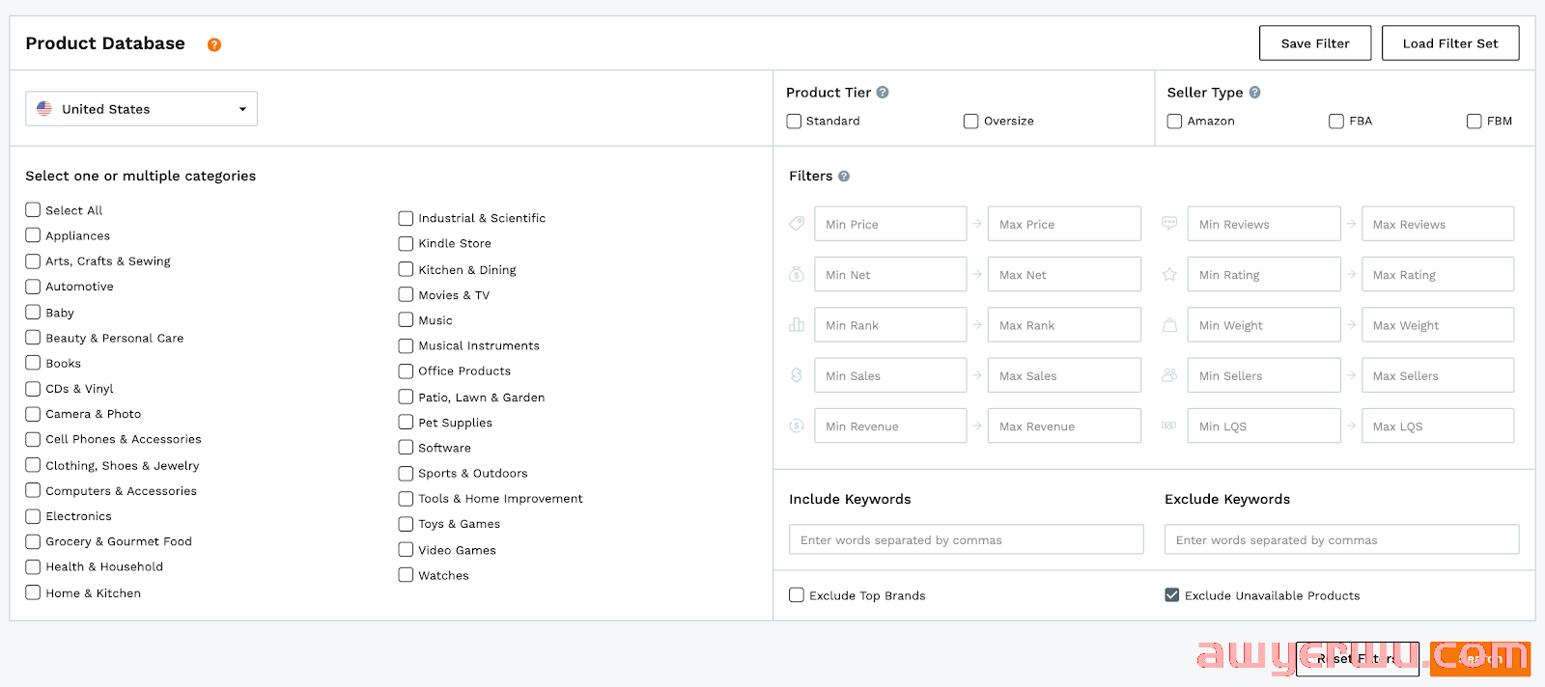Check Beauty & Personal Care category

(33, 338)
